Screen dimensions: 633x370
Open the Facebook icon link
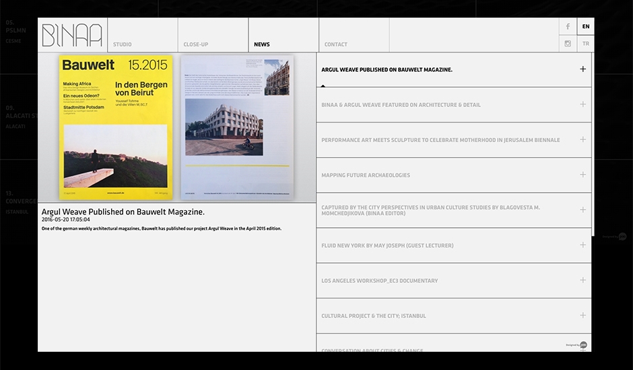click(568, 26)
